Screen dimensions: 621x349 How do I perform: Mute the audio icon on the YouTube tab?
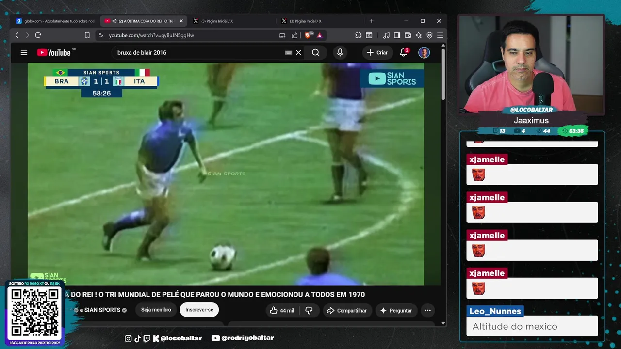pos(114,21)
